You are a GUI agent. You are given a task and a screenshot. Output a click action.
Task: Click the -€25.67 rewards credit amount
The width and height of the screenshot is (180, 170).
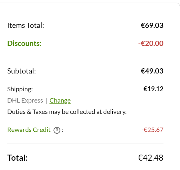click(152, 130)
